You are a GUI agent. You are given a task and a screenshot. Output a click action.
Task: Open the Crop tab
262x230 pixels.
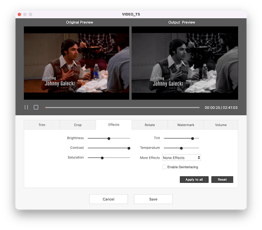click(x=78, y=125)
